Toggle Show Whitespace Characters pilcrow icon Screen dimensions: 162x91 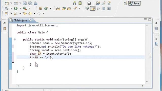pos(109,8)
